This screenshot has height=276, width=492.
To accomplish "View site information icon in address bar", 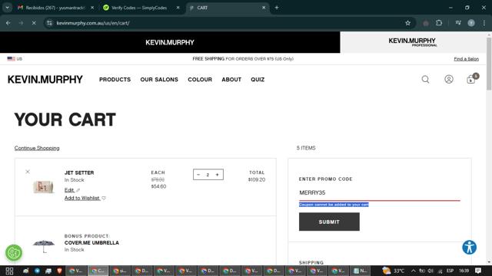I will pyautogui.click(x=49, y=23).
